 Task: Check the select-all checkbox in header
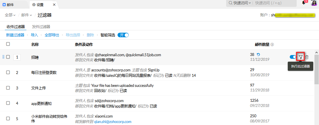click(8, 44)
